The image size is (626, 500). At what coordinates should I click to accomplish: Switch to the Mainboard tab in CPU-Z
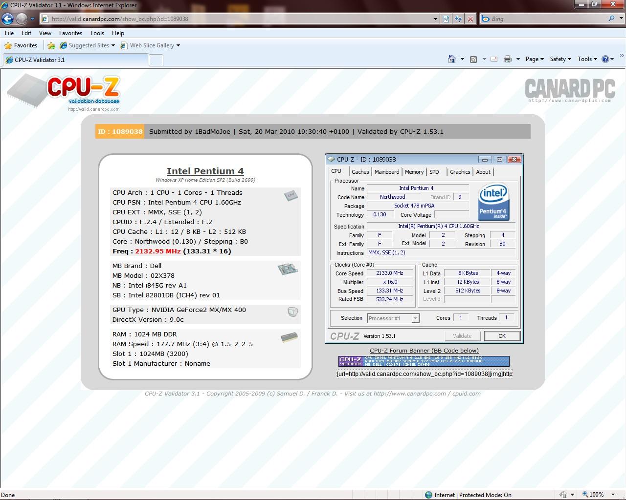click(387, 172)
